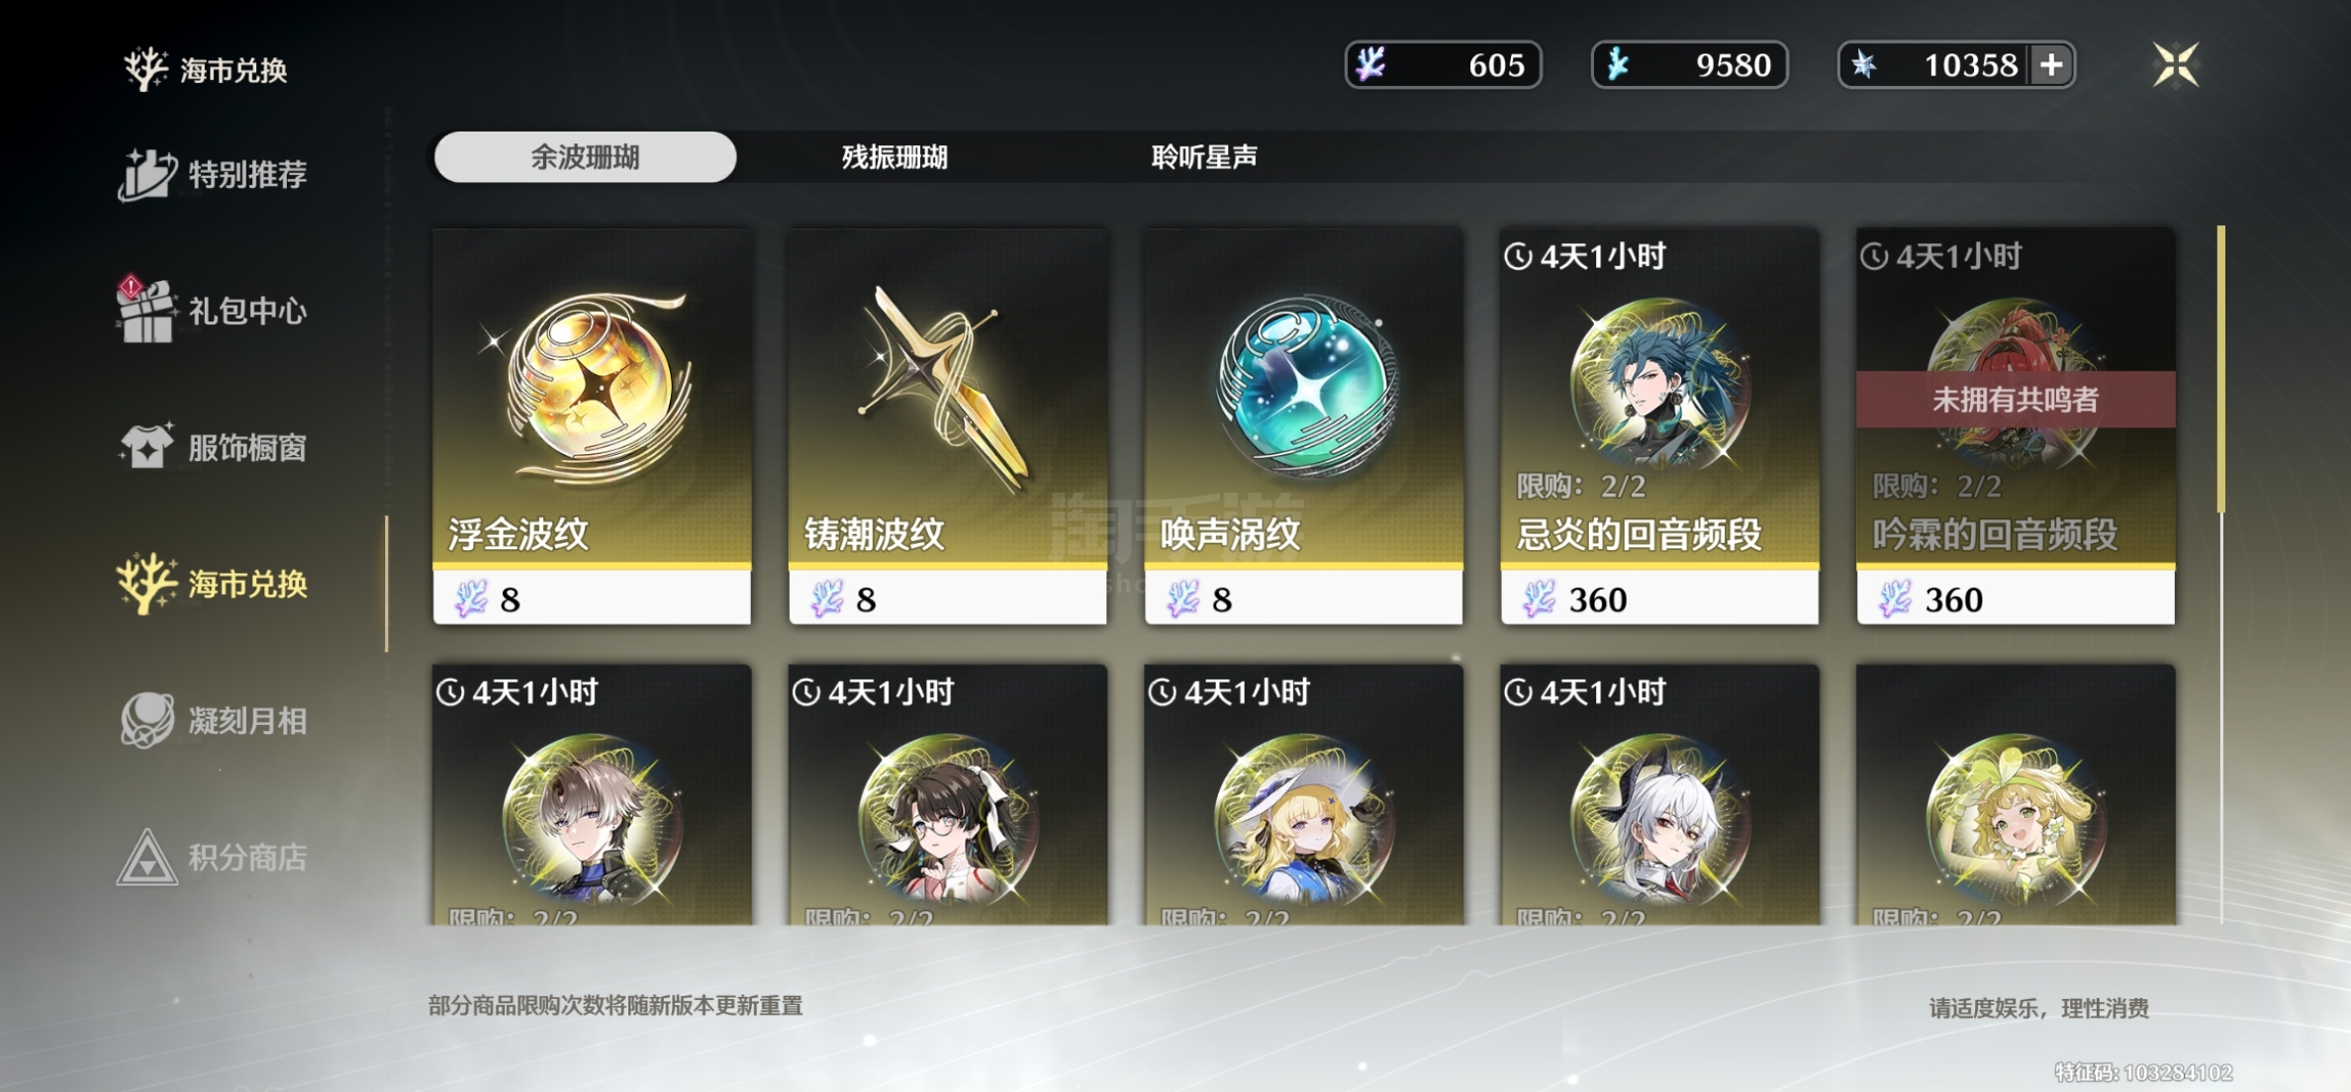Open 忌炎的回音频段 item for 360
This screenshot has width=2351, height=1092.
coord(1659,426)
